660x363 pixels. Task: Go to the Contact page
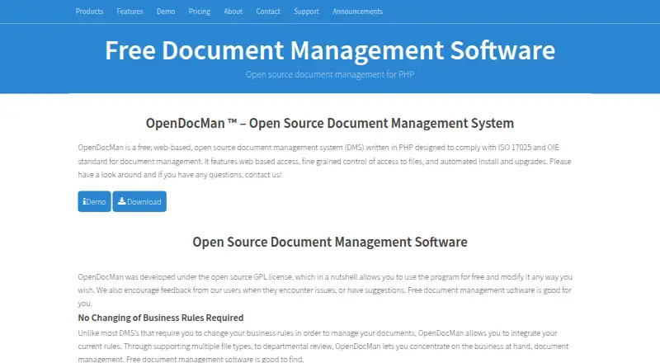point(268,12)
